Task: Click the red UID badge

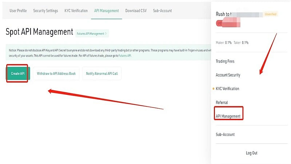Action: [x=228, y=23]
